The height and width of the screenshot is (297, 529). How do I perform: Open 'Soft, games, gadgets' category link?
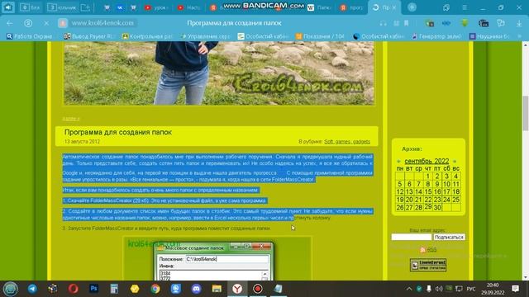(x=347, y=142)
